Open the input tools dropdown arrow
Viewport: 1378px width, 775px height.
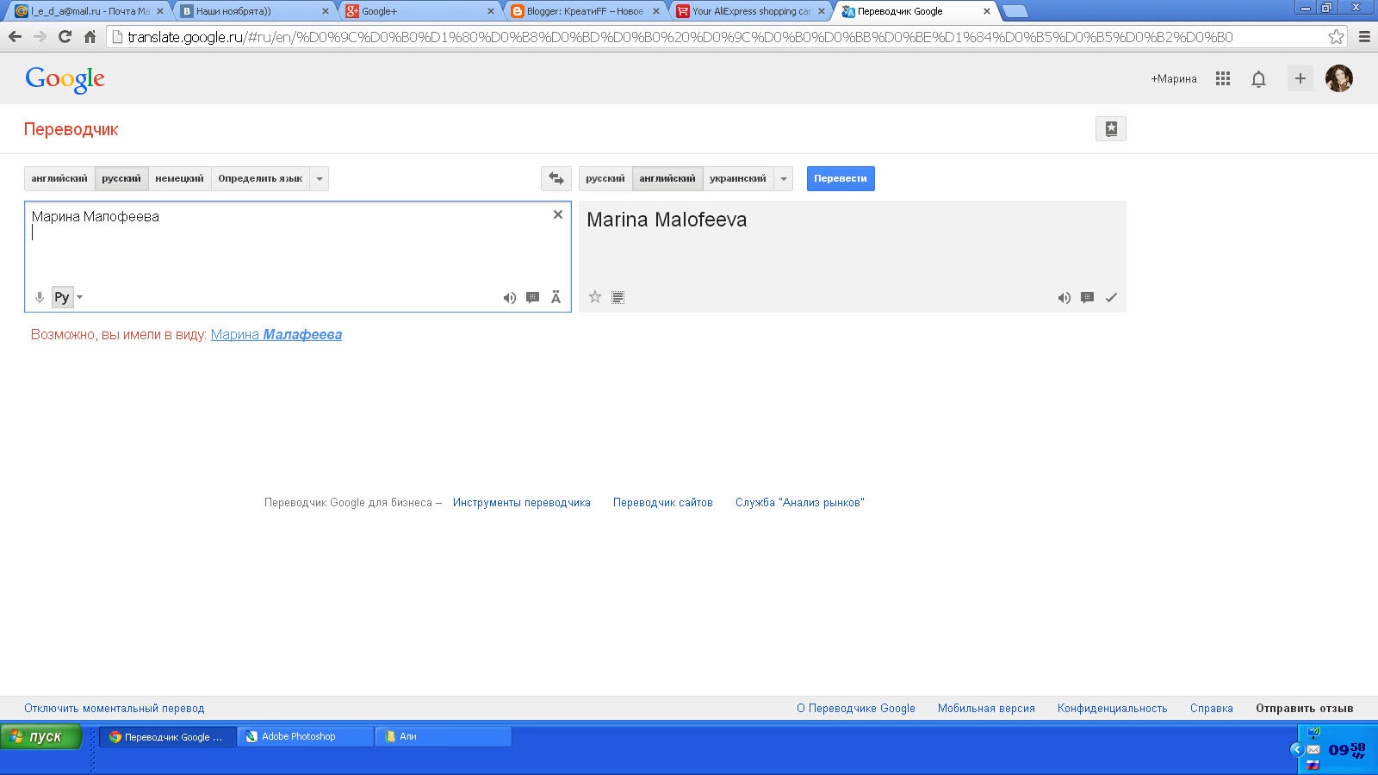click(80, 297)
